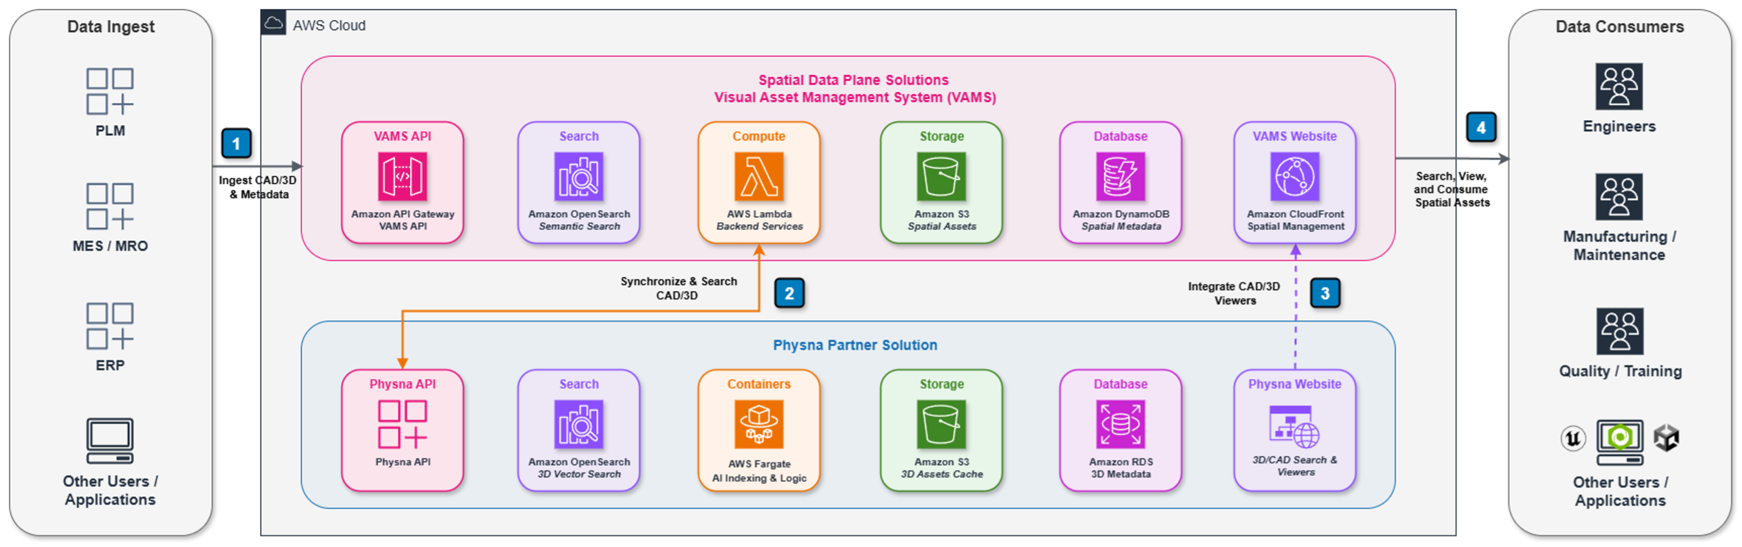Click the 'ERP' label

coord(110,365)
